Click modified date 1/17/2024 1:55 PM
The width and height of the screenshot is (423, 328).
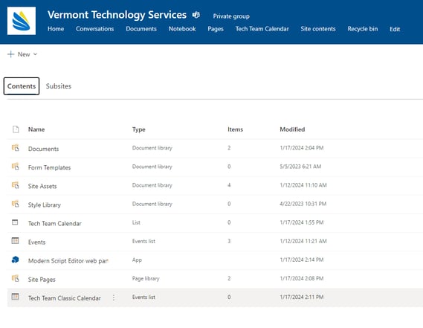coord(302,222)
